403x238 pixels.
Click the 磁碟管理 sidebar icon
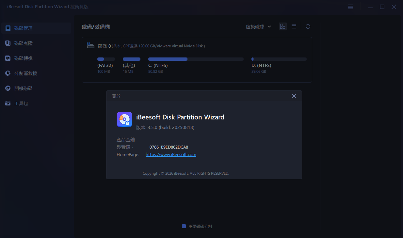8,28
